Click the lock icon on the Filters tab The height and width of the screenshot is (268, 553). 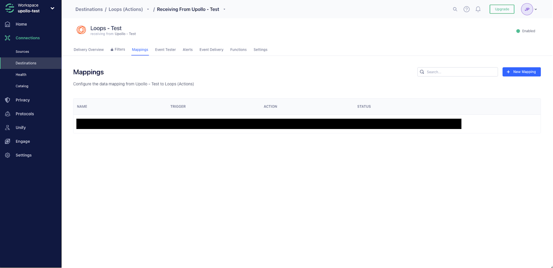112,50
